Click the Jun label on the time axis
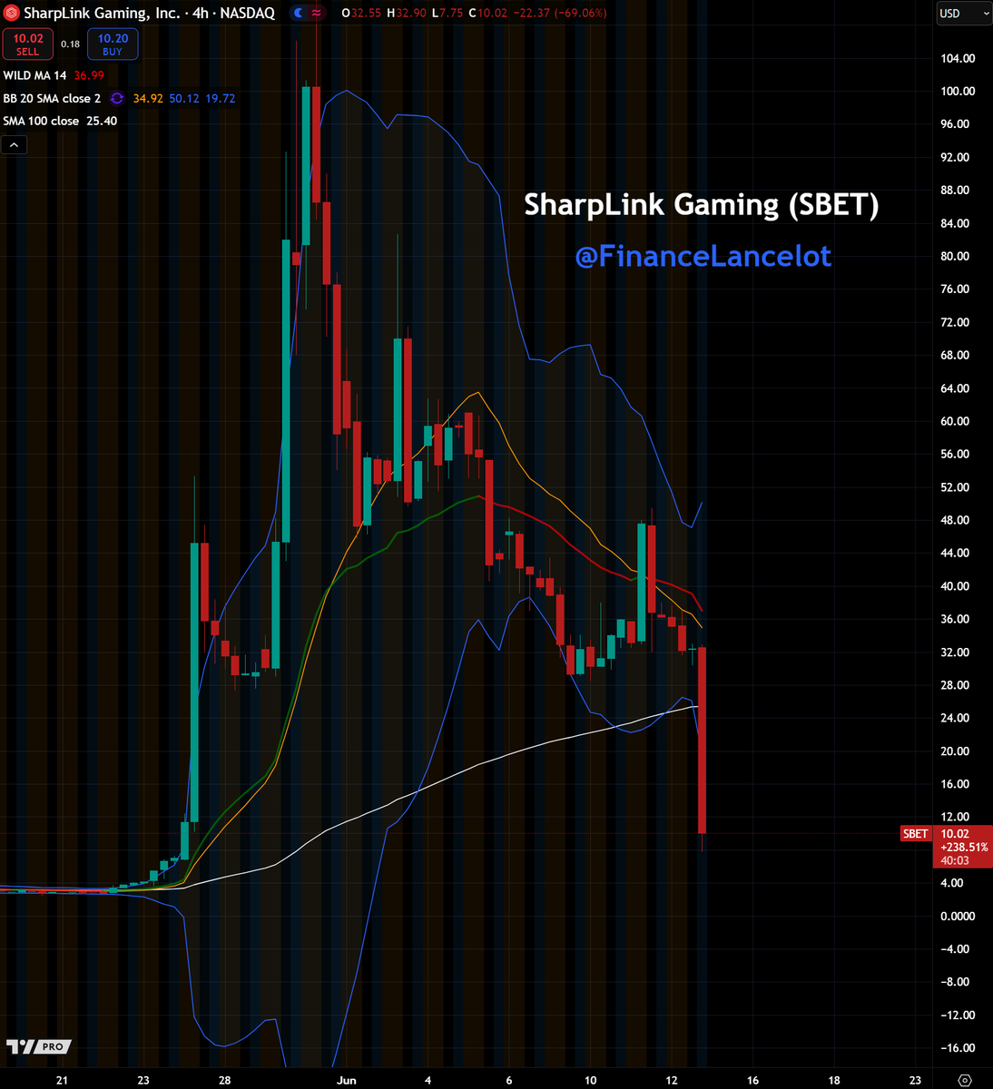Image resolution: width=993 pixels, height=1089 pixels. pyautogui.click(x=346, y=1080)
